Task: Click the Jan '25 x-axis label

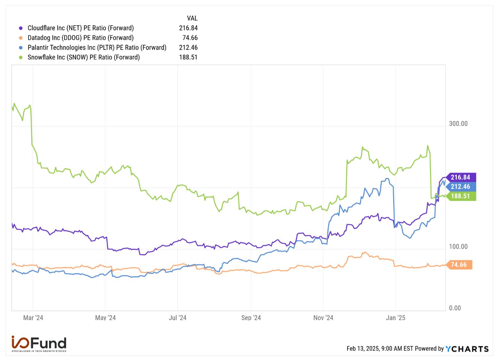Action: point(396,318)
